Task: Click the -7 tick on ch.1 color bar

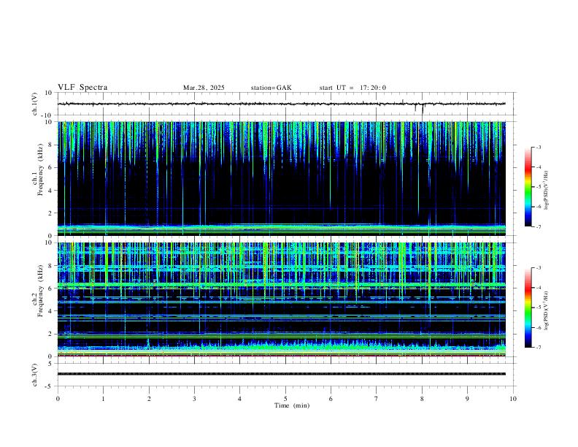Action: coord(539,226)
